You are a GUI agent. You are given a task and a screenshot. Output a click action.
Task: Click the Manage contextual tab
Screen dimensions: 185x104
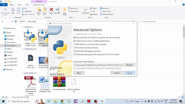39,1
